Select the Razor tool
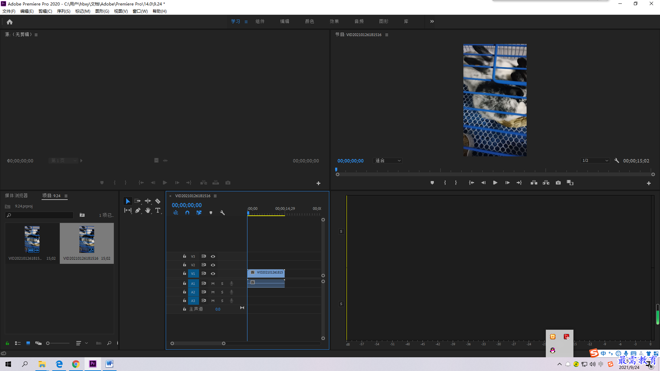 (158, 201)
